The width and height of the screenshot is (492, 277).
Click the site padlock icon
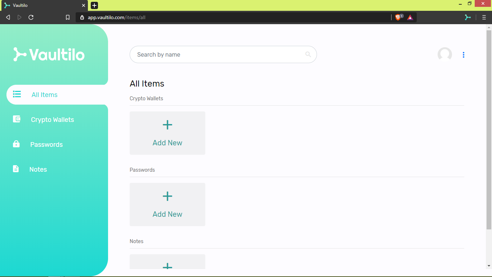pyautogui.click(x=82, y=17)
